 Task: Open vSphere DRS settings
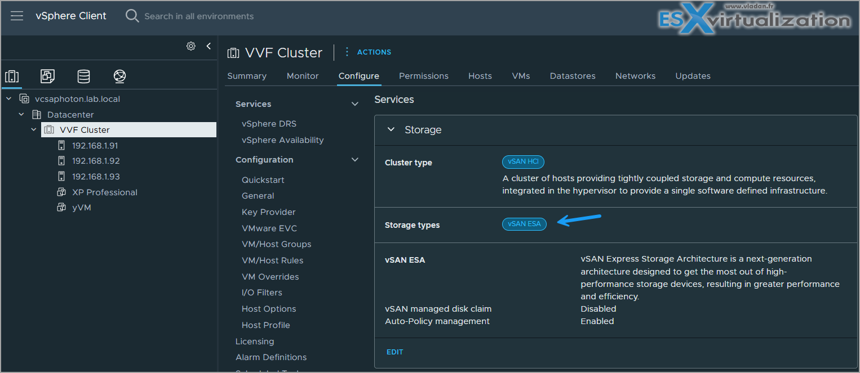click(x=269, y=124)
